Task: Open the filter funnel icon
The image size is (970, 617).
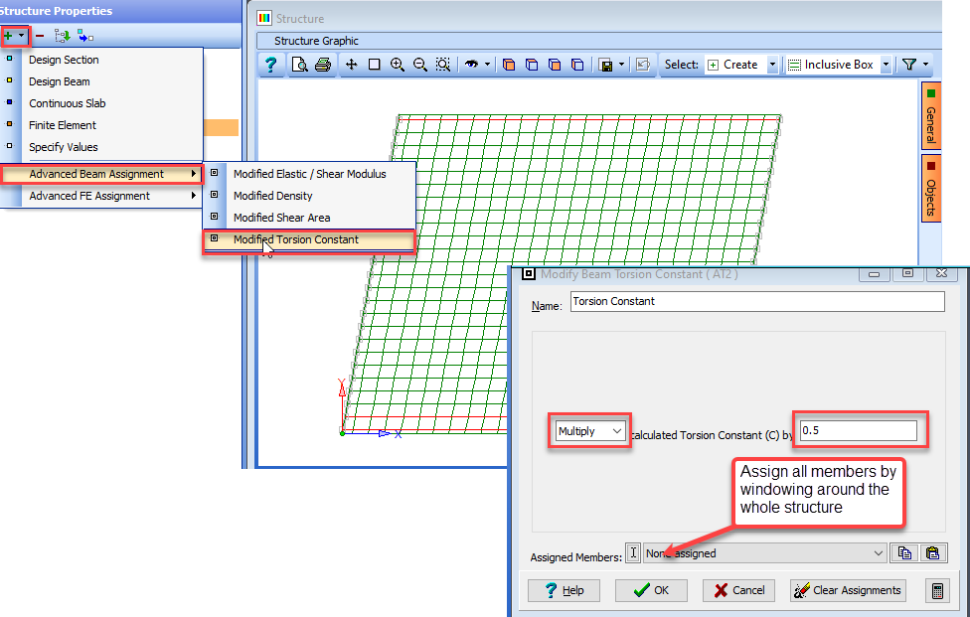Action: tap(909, 64)
